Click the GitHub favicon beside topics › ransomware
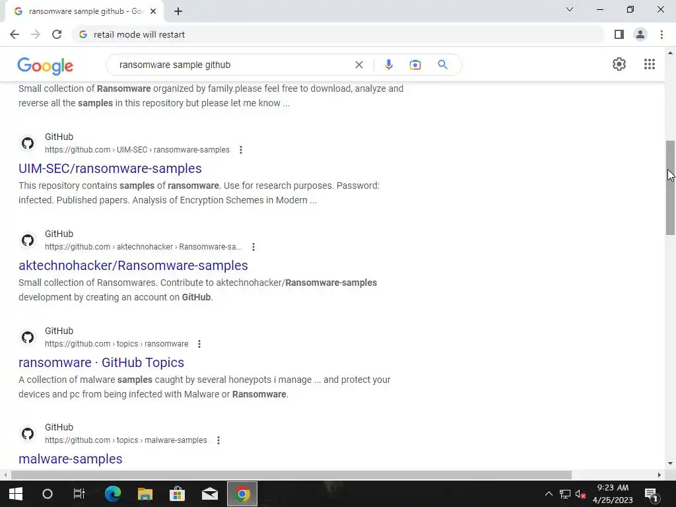 click(28, 337)
